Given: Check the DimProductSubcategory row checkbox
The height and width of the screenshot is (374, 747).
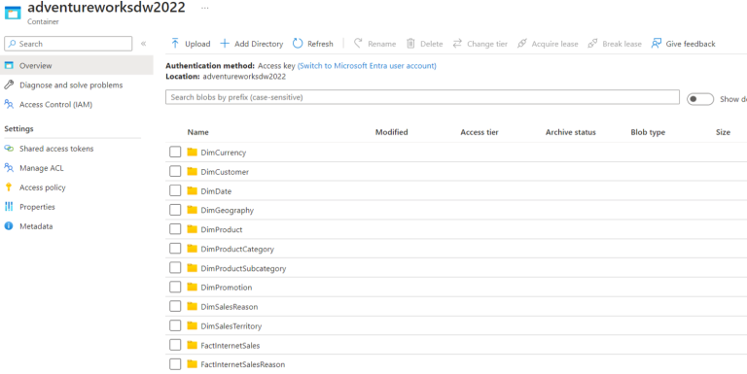Looking at the screenshot, I should (x=175, y=268).
